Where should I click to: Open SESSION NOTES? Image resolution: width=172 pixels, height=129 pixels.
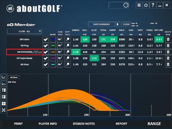tap(84, 124)
